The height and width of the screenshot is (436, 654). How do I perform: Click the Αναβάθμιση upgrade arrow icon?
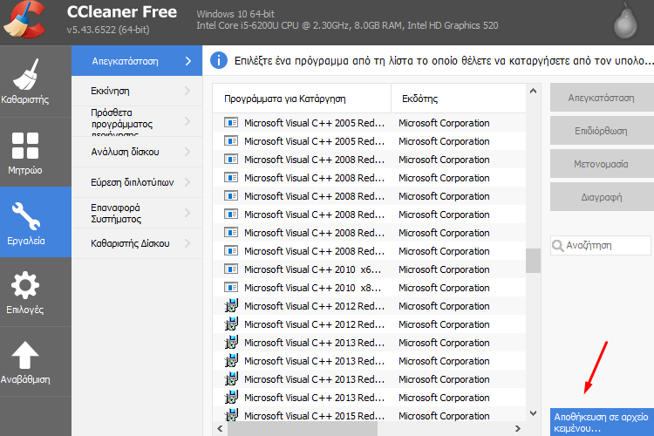[x=26, y=355]
